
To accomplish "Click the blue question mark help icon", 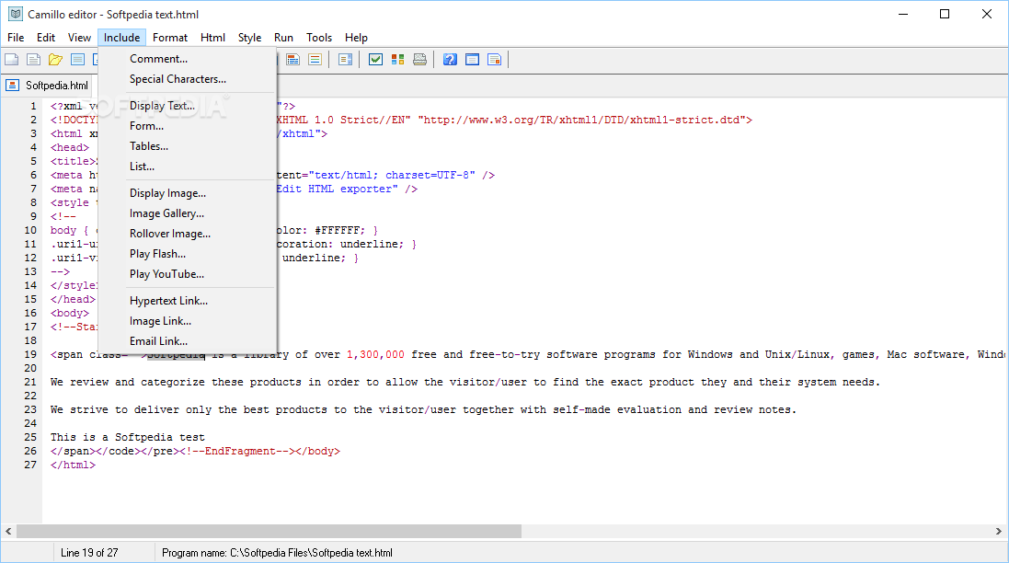I will tap(451, 60).
